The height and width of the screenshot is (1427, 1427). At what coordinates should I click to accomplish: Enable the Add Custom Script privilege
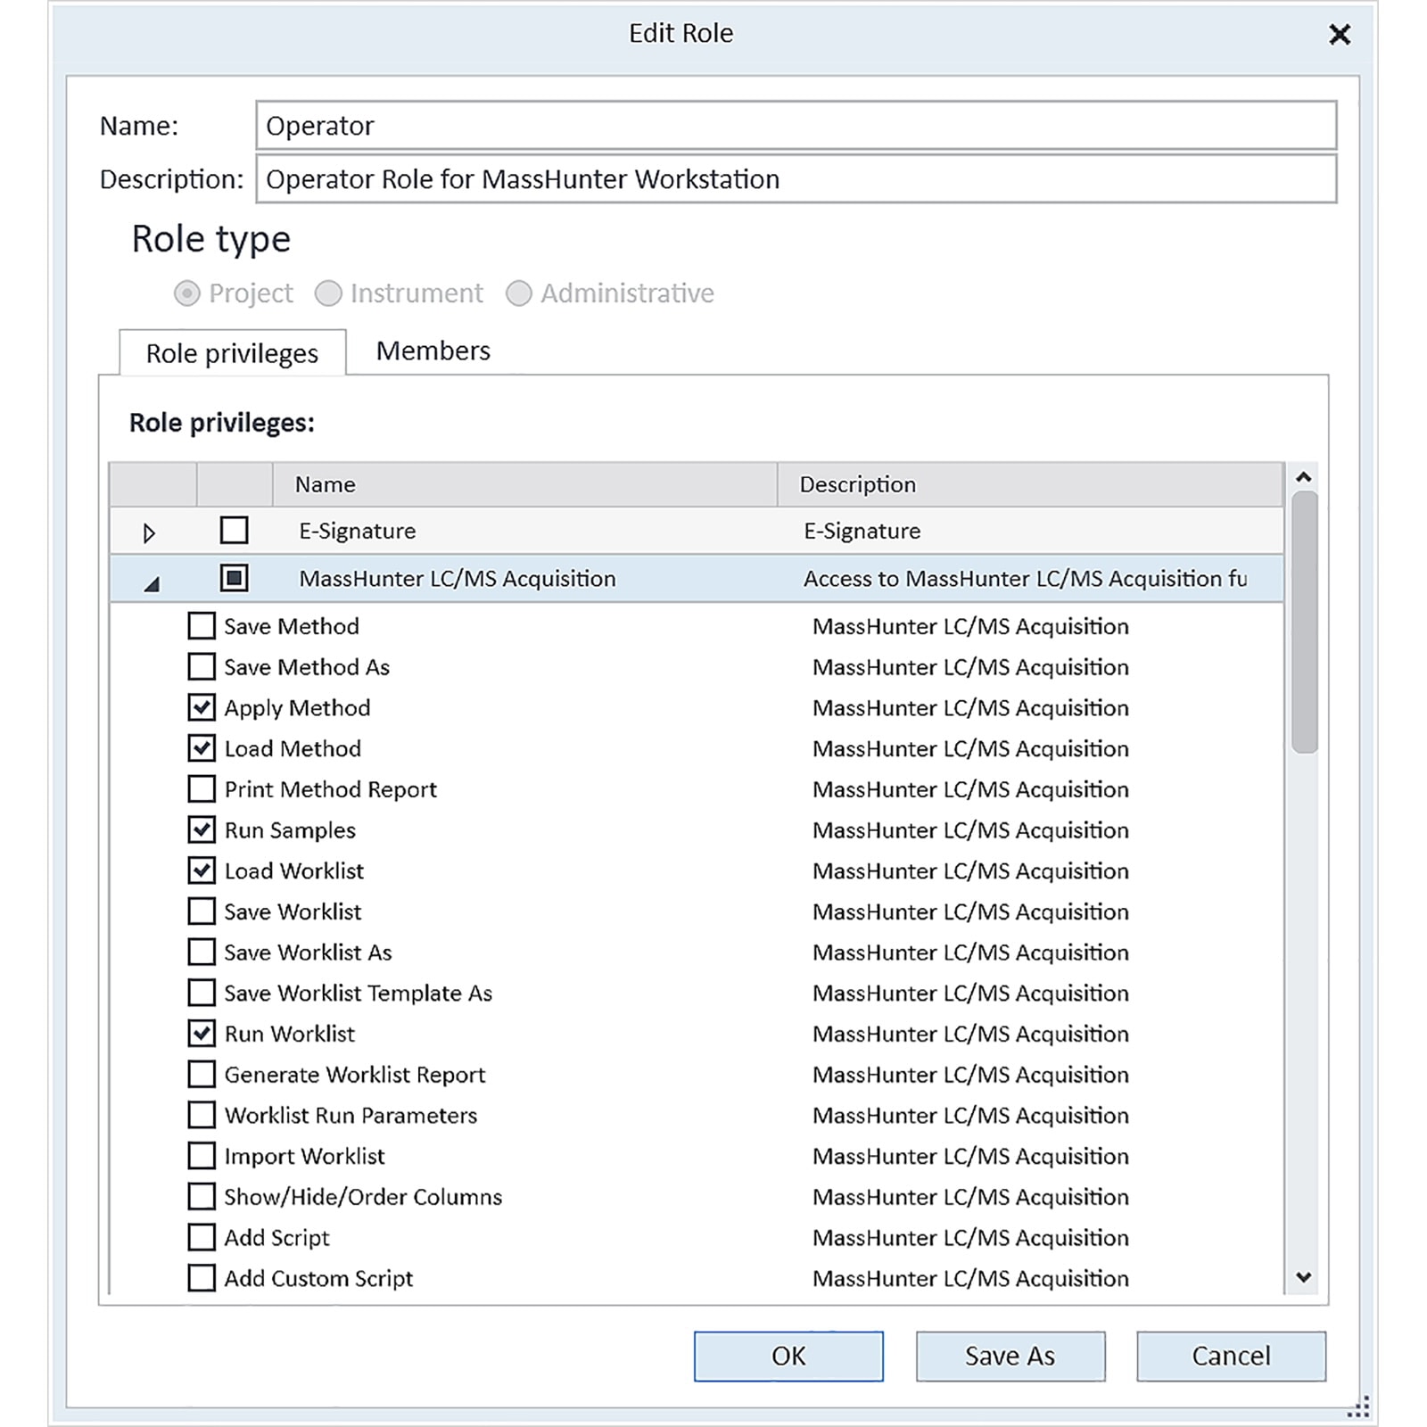(x=202, y=1278)
